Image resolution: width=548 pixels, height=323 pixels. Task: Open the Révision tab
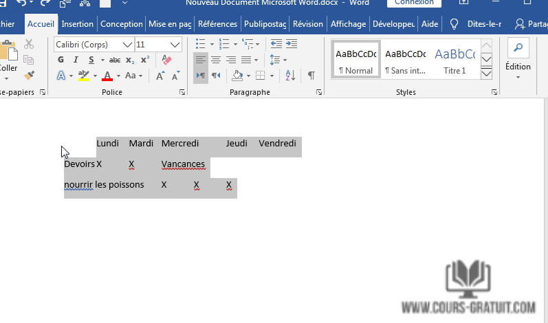tap(307, 23)
